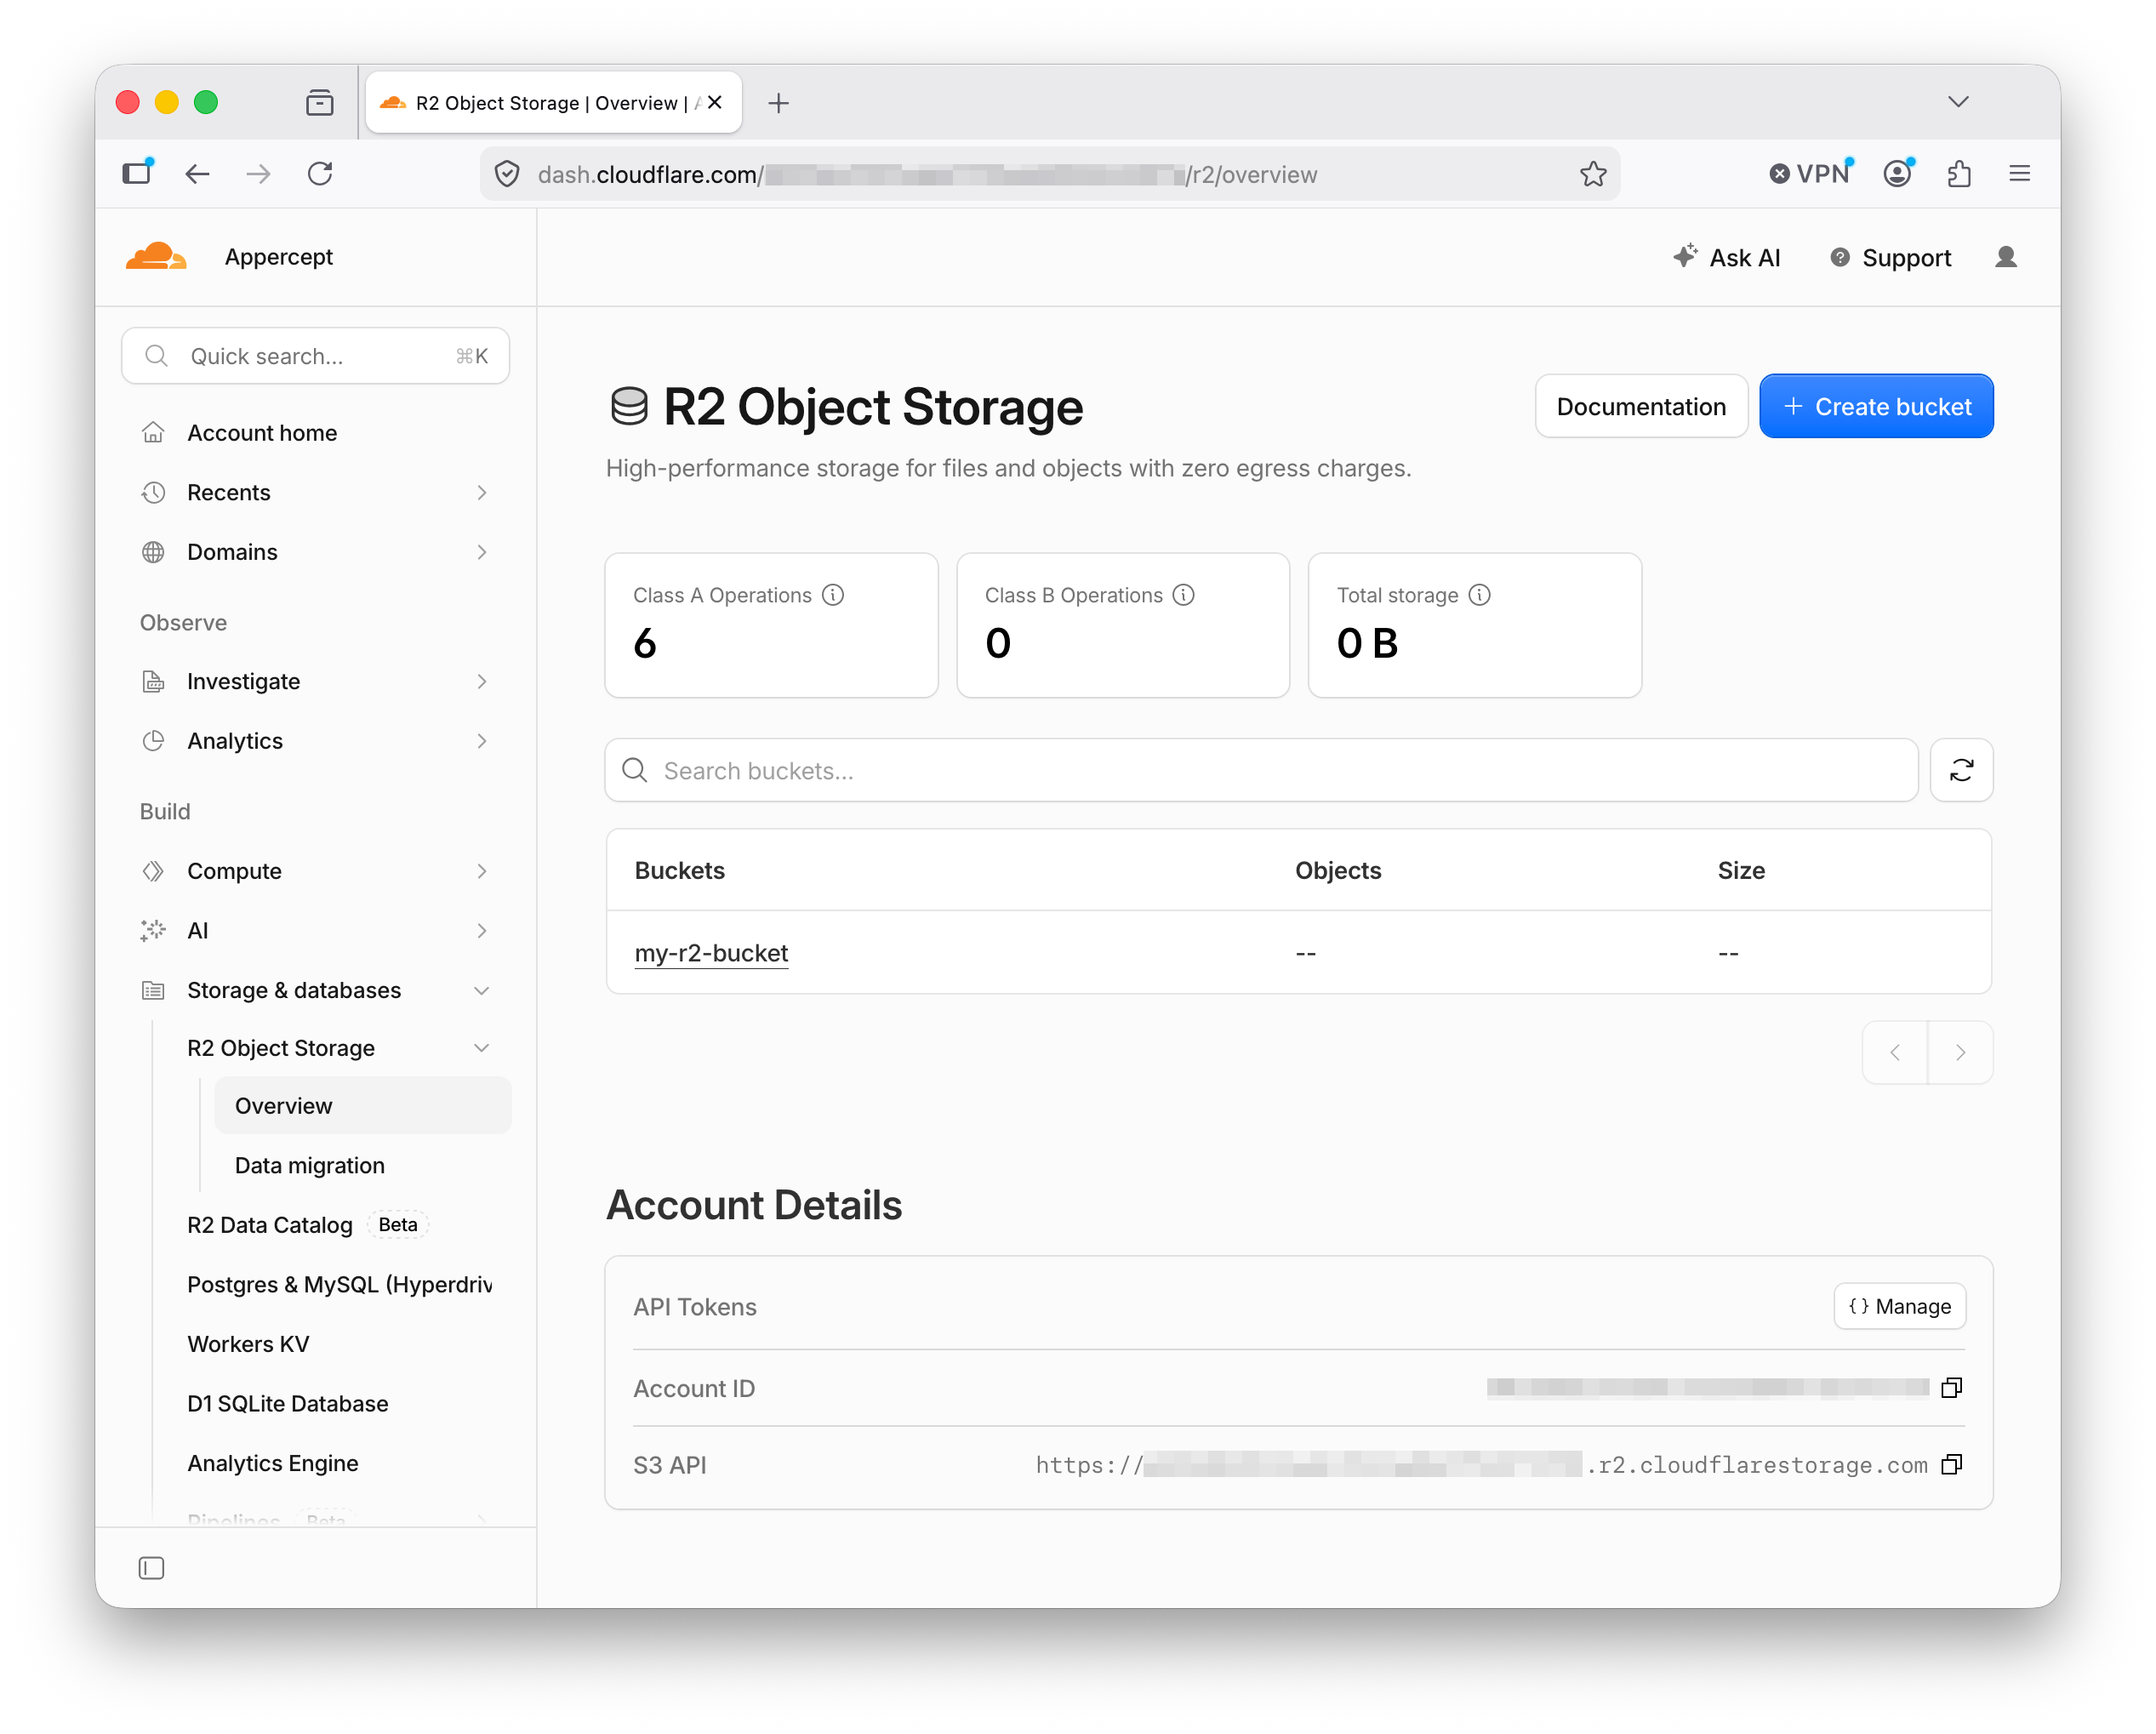Reload the current page
This screenshot has width=2156, height=1734.
[320, 174]
